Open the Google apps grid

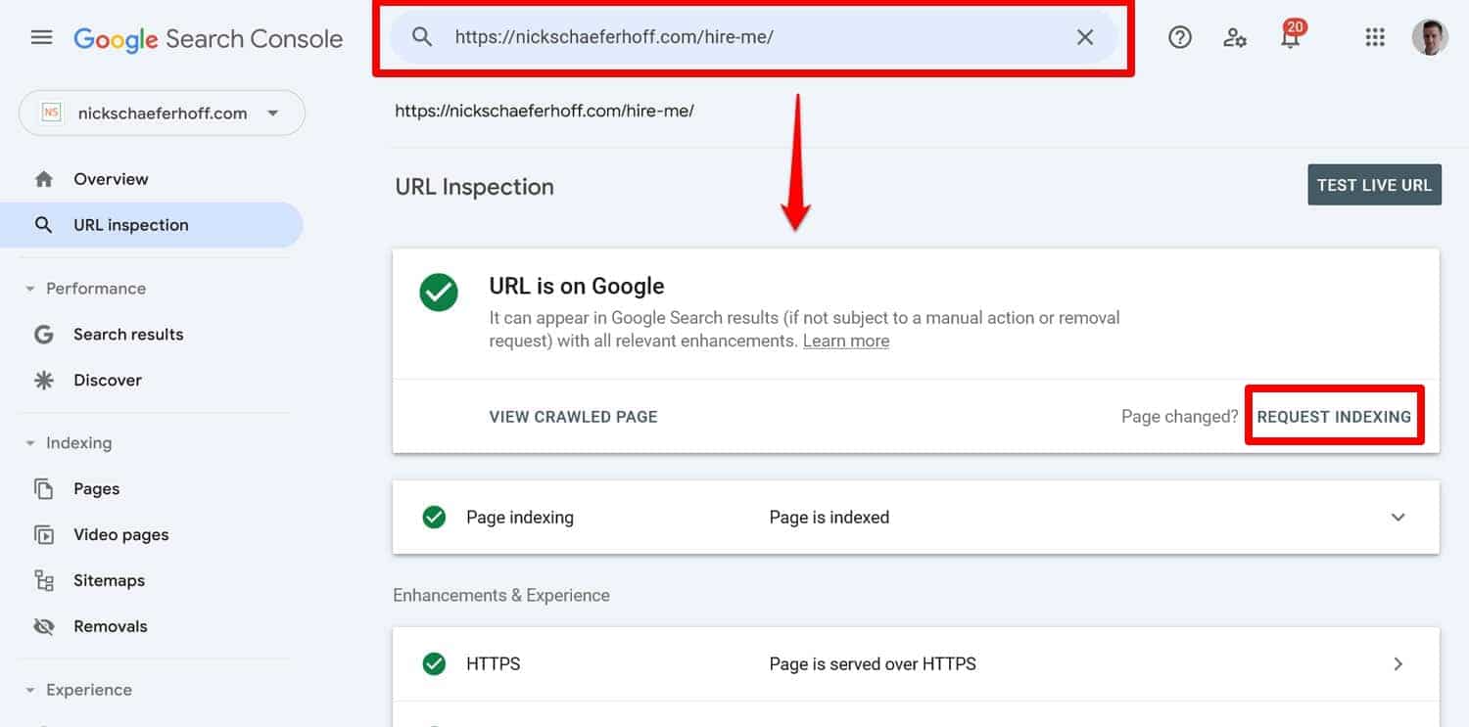coord(1375,37)
